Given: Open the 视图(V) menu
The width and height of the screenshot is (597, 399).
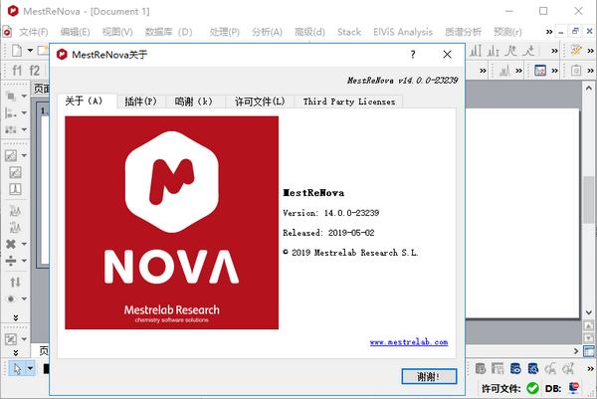Looking at the screenshot, I should point(117,32).
